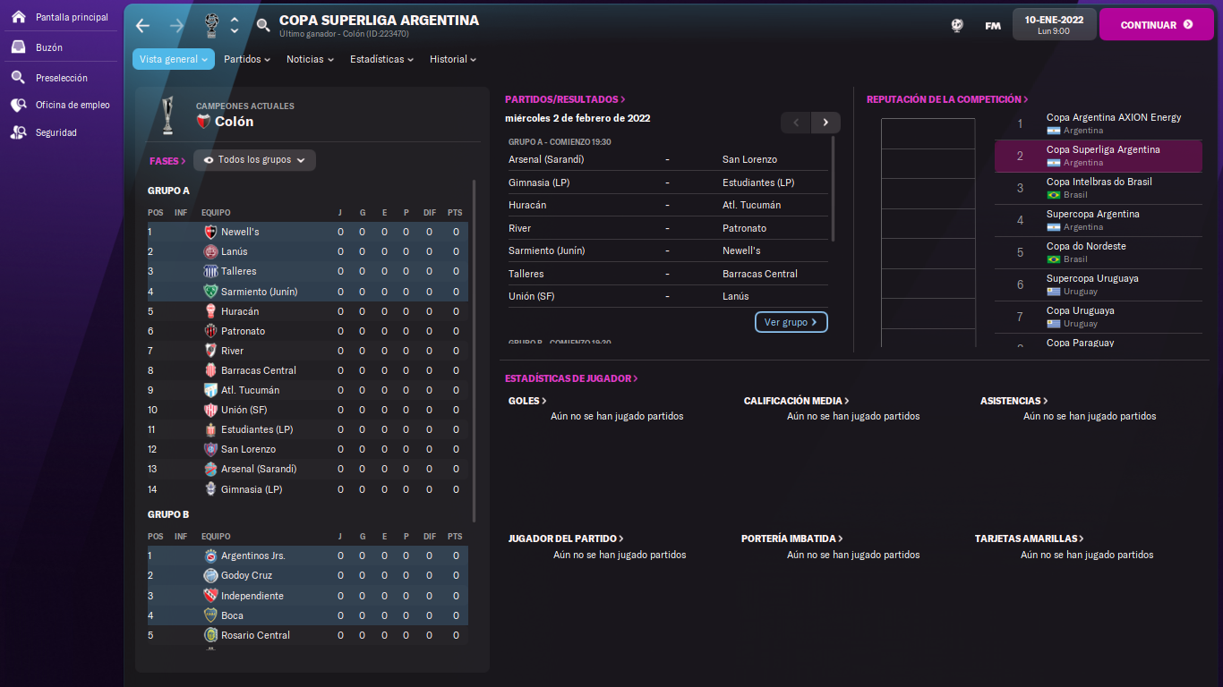Click Huracán club crest
Viewport: 1223px width, 687px height.
coord(210,311)
